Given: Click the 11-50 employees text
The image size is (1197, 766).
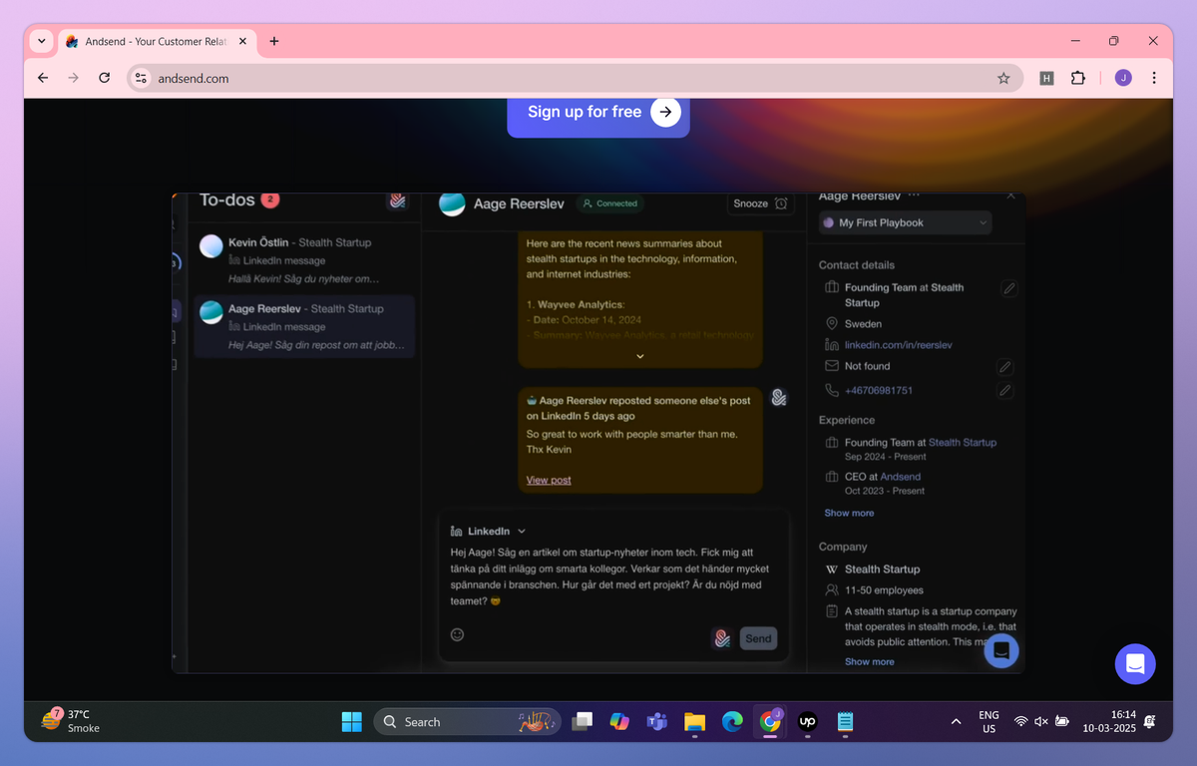Looking at the screenshot, I should click(x=884, y=590).
